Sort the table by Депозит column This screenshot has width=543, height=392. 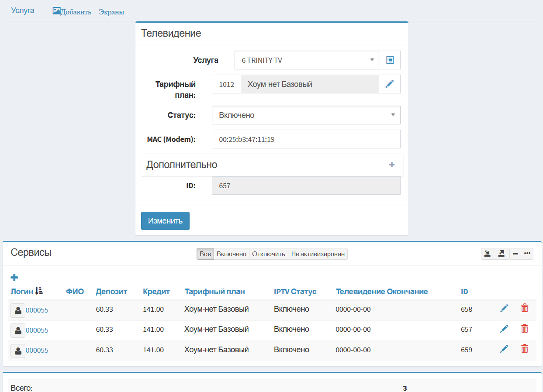pyautogui.click(x=111, y=292)
